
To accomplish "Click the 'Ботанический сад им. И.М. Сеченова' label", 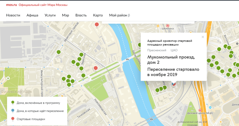I will tap(192, 123).
